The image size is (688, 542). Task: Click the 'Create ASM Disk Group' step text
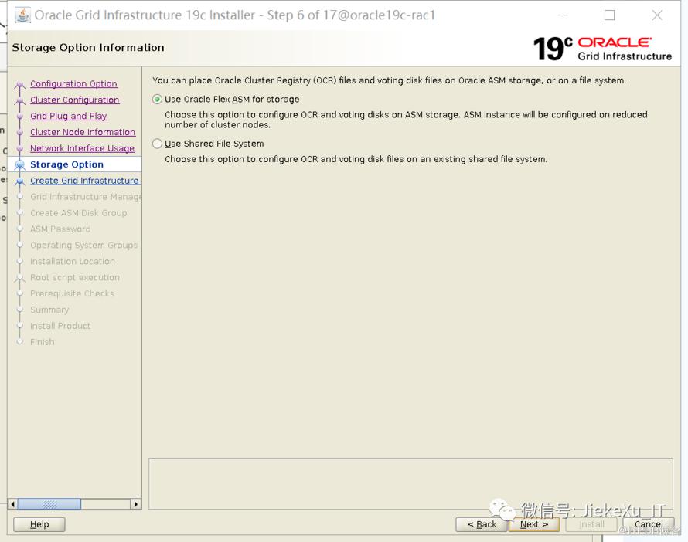[x=79, y=213]
